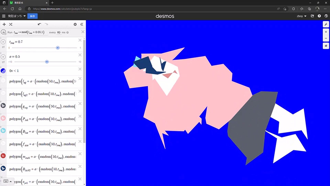
Task: Click the randomize shuffle icon
Action: pyautogui.click(x=11, y=24)
